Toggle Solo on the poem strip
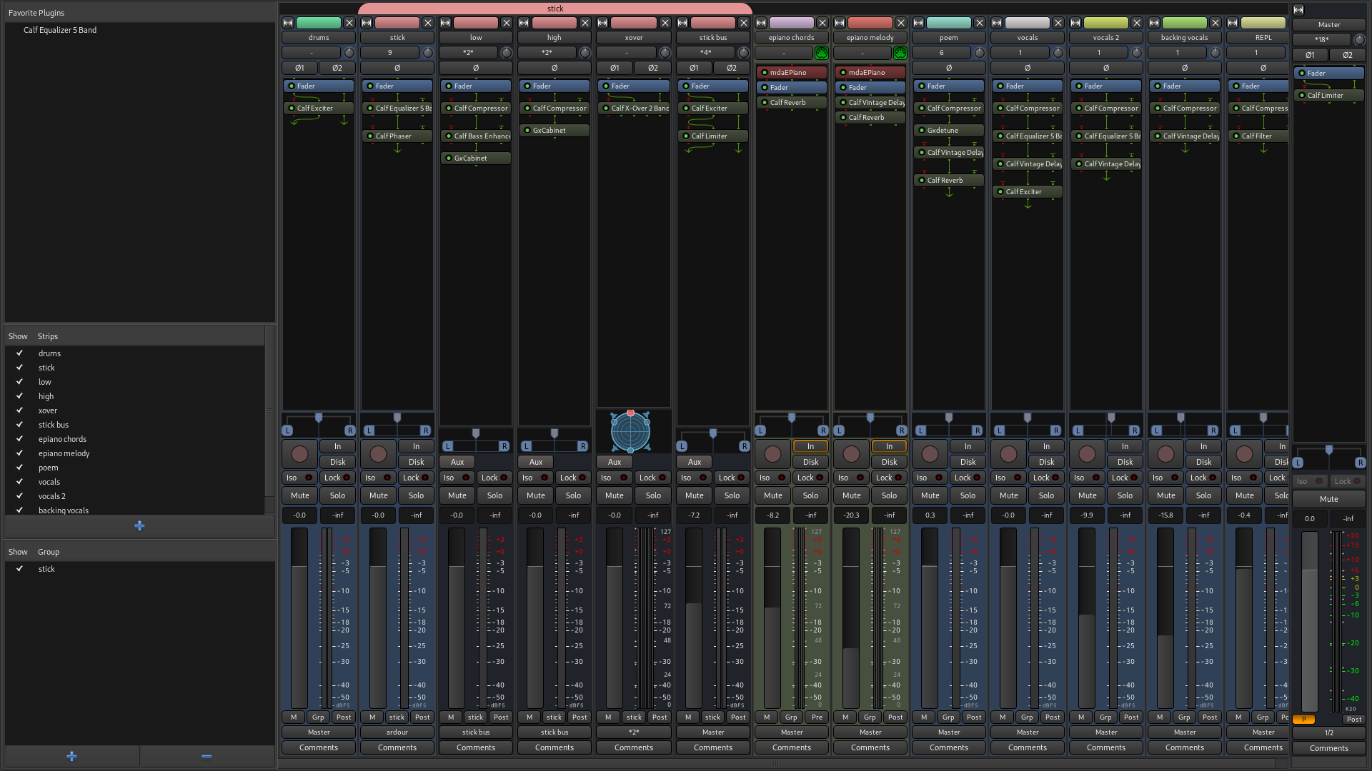1372x771 pixels. coord(968,495)
